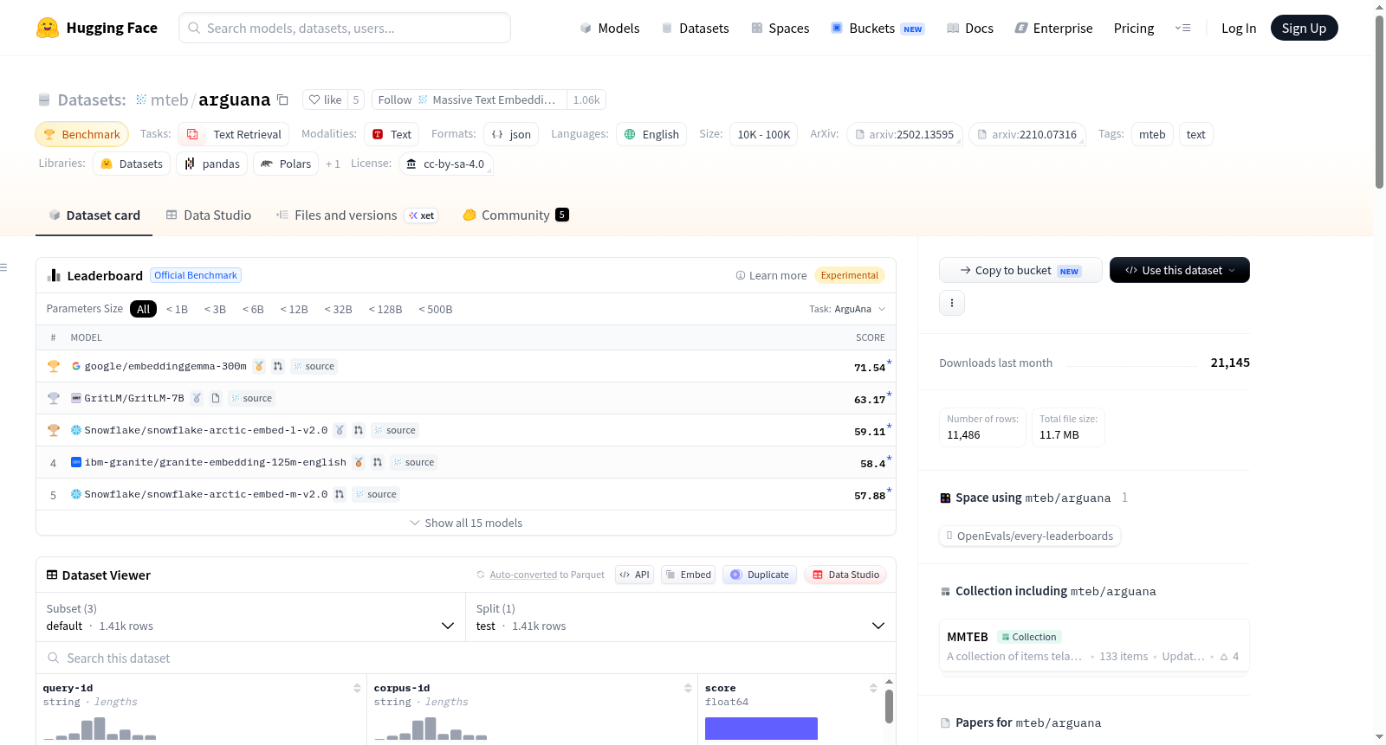Select the All parameters size filter
This screenshot has height=745, width=1386.
click(143, 309)
